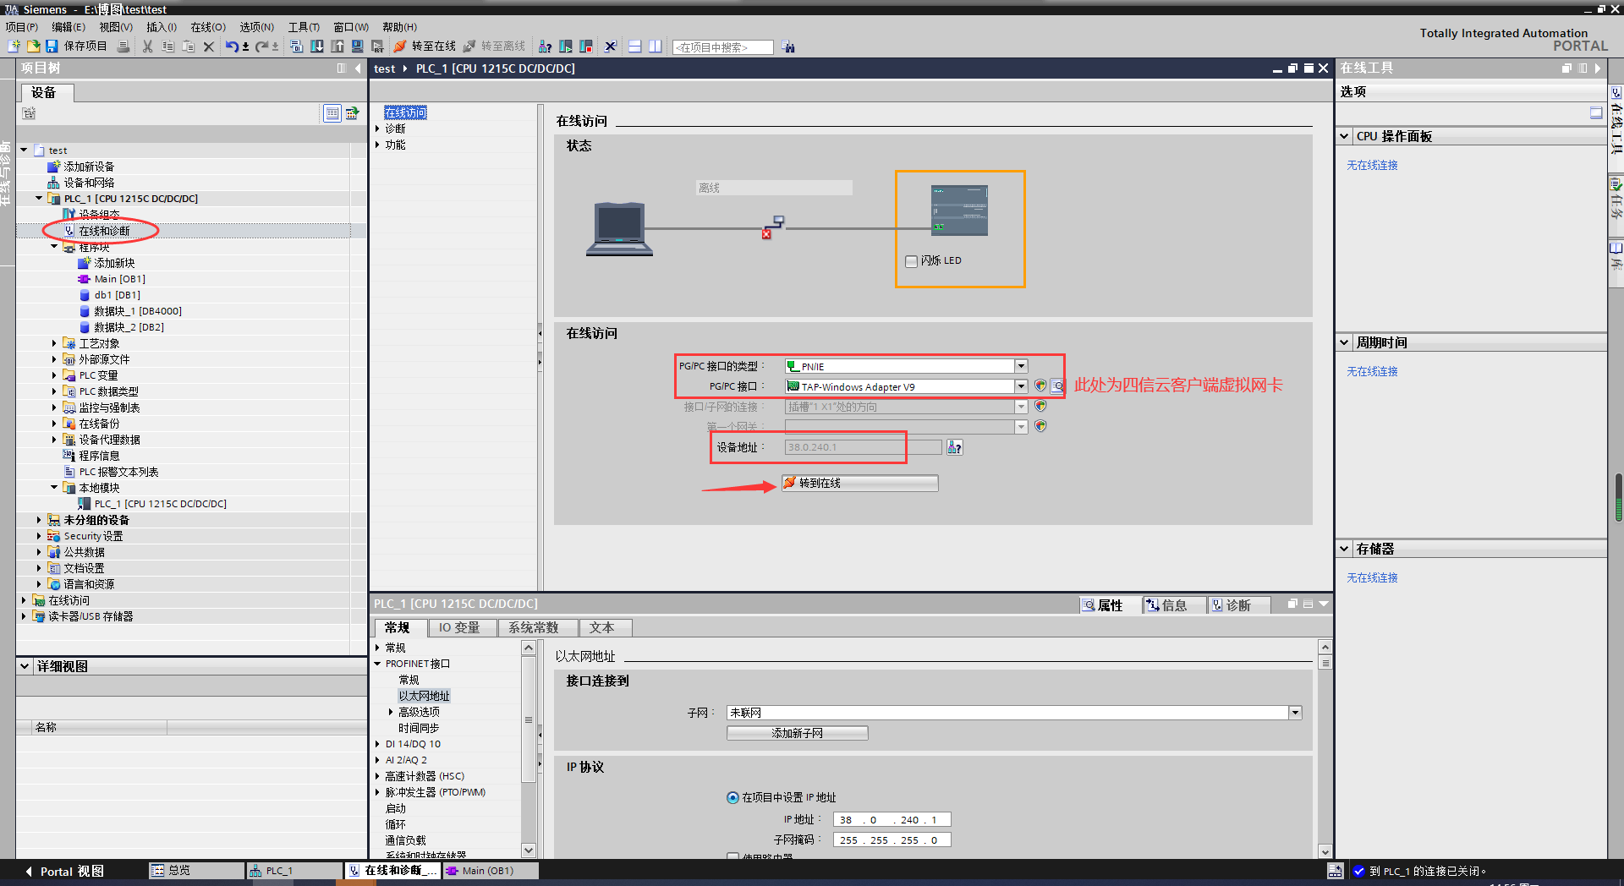Click the magnifier icon beside PG/PC 接口

pyautogui.click(x=1057, y=386)
